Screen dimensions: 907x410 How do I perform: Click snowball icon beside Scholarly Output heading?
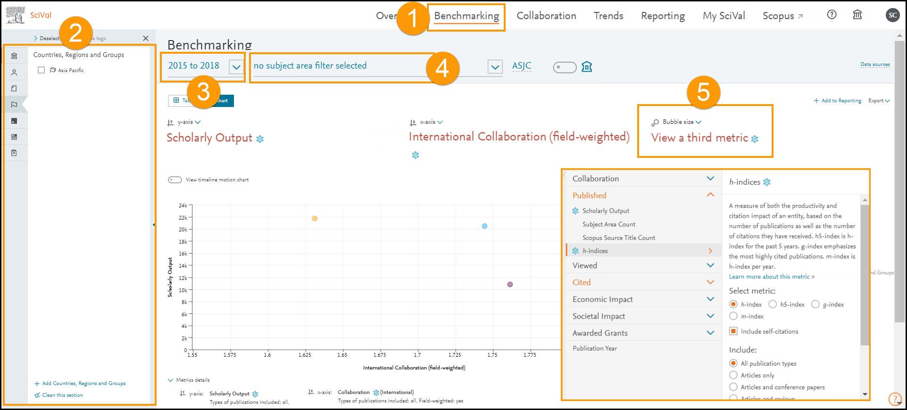(x=260, y=139)
